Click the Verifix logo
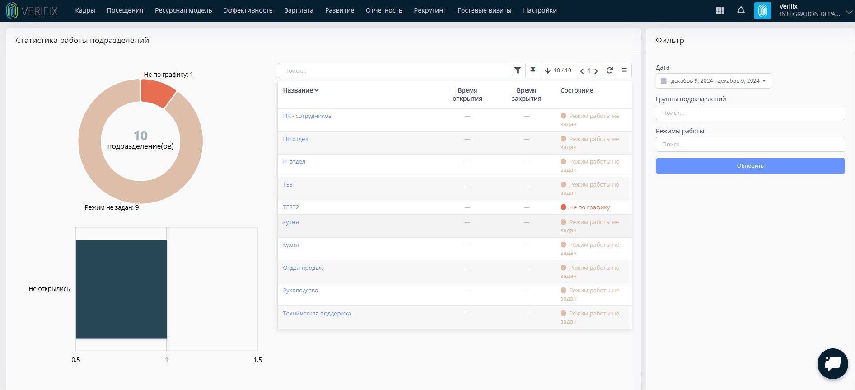The width and height of the screenshot is (855, 390). coord(32,11)
